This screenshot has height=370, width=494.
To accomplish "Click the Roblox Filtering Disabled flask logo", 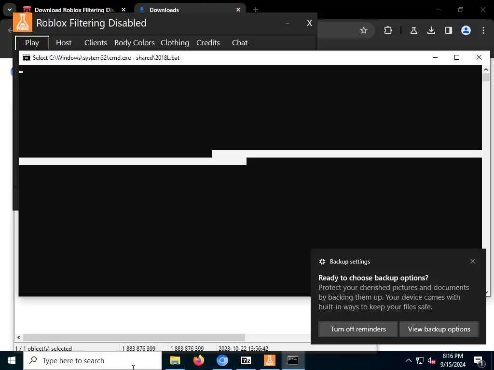I will click(23, 23).
